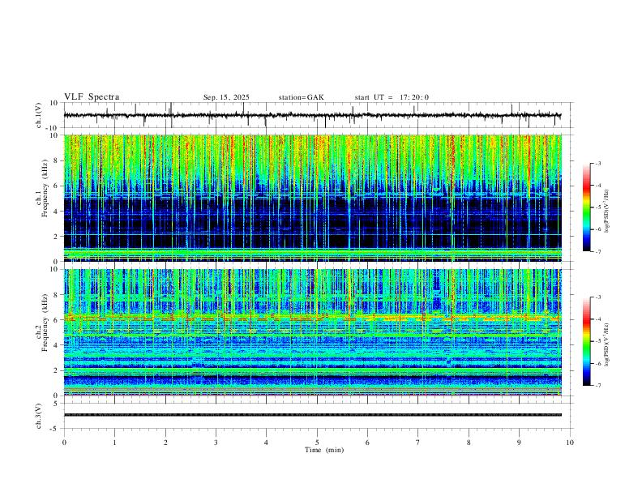The width and height of the screenshot is (642, 496).
Task: Click the "-5" tick on ch.2 colorbar
Action: (x=597, y=341)
